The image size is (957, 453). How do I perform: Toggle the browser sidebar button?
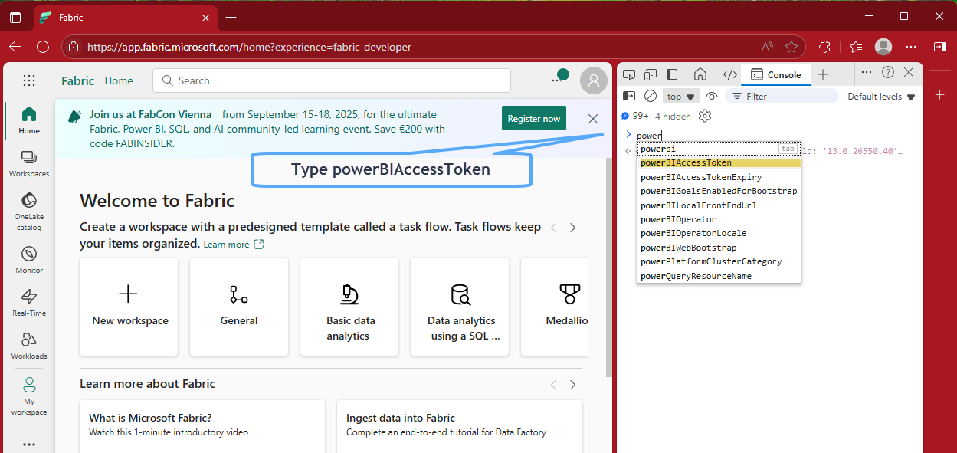939,47
